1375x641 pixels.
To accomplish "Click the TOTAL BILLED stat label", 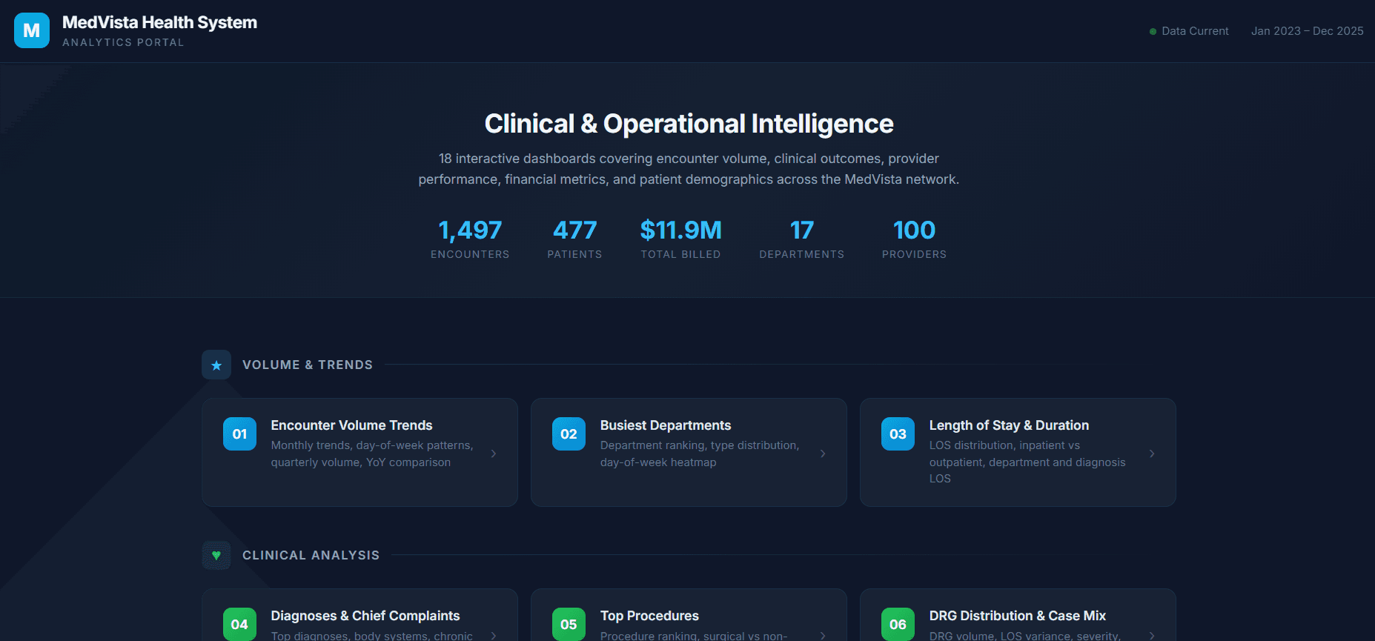I will (680, 254).
